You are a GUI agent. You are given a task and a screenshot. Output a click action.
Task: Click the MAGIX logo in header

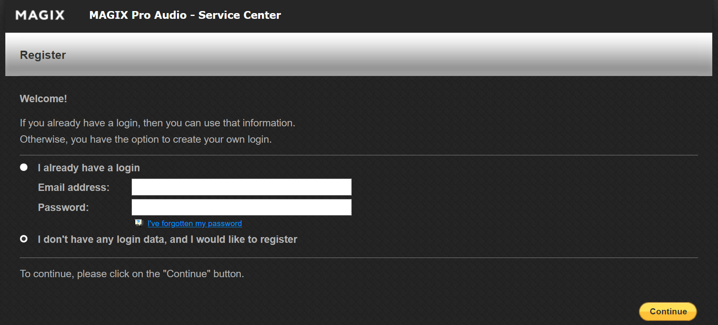coord(40,15)
